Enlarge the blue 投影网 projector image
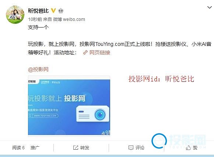The height and width of the screenshot is (157, 214). pyautogui.click(x=69, y=106)
